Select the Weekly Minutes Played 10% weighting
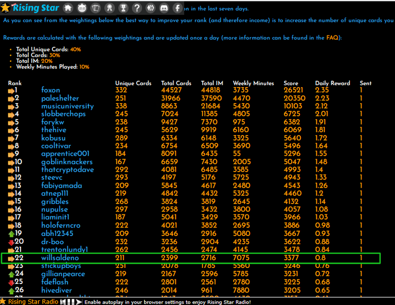The height and width of the screenshot is (305, 395). 52,67
